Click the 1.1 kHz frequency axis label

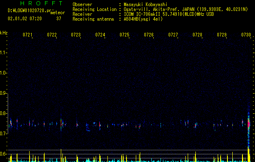[x=3, y=53]
